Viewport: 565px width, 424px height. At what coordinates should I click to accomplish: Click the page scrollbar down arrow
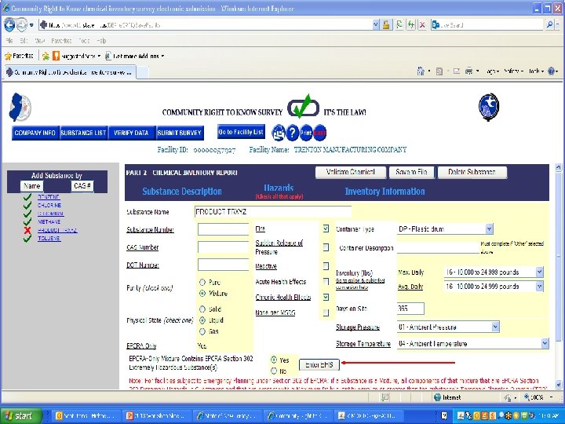click(x=559, y=384)
